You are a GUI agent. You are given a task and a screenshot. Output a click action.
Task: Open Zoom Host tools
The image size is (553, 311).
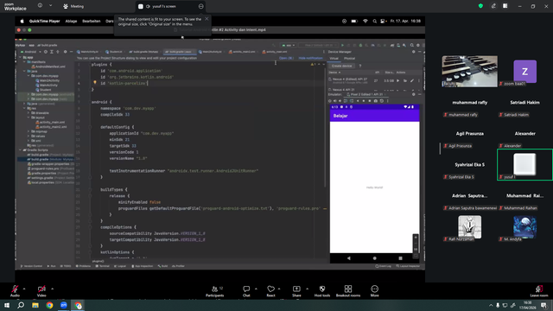[x=322, y=291]
